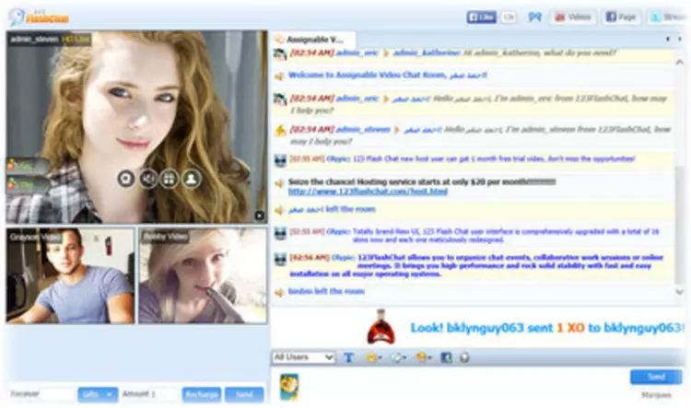
Task: Click the text format T icon
Action: click(x=349, y=357)
